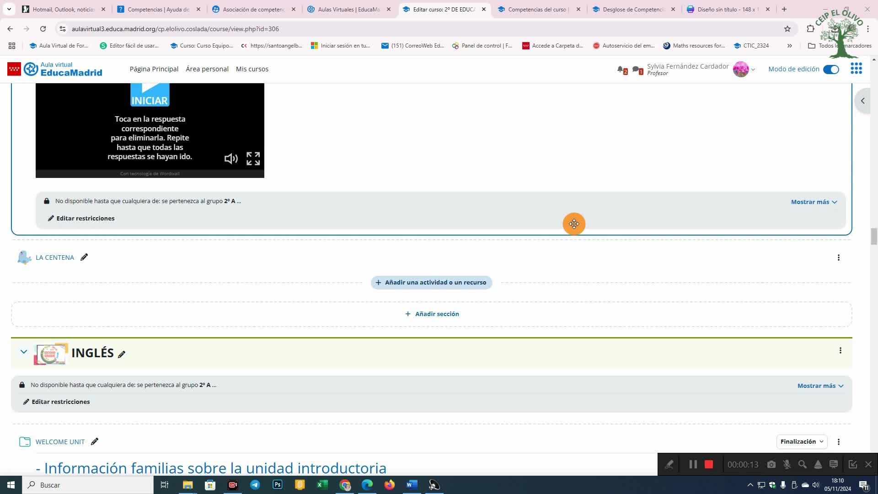The width and height of the screenshot is (878, 494).
Task: Mute the Wordwall activity sound
Action: coord(231,158)
